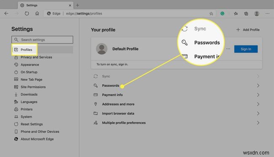Click the reset icon beside Reset Settings
274x157 pixels.
[16, 124]
